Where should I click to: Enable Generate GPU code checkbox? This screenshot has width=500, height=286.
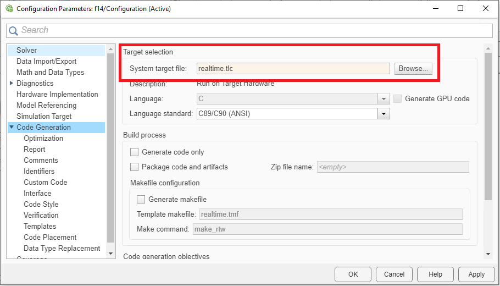coord(398,99)
